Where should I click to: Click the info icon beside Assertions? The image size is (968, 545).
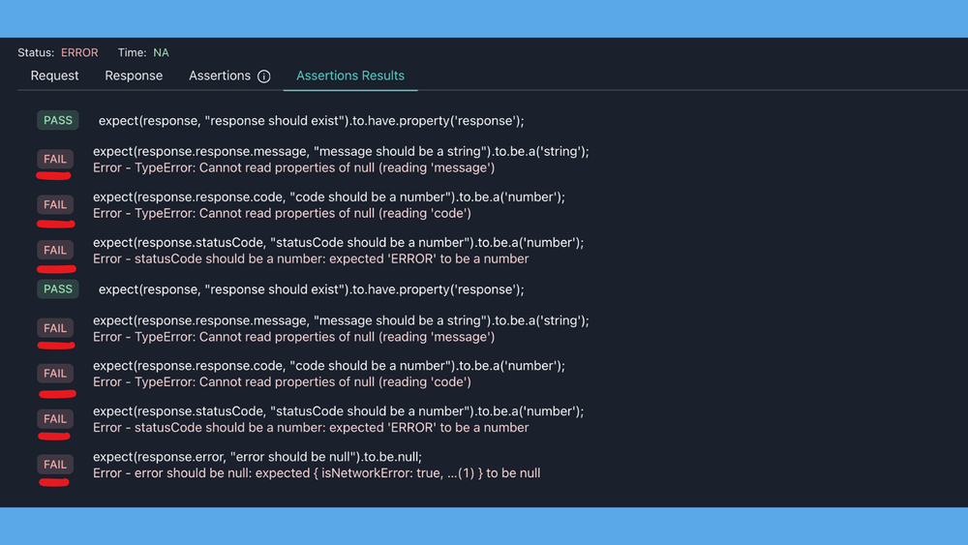(x=263, y=76)
